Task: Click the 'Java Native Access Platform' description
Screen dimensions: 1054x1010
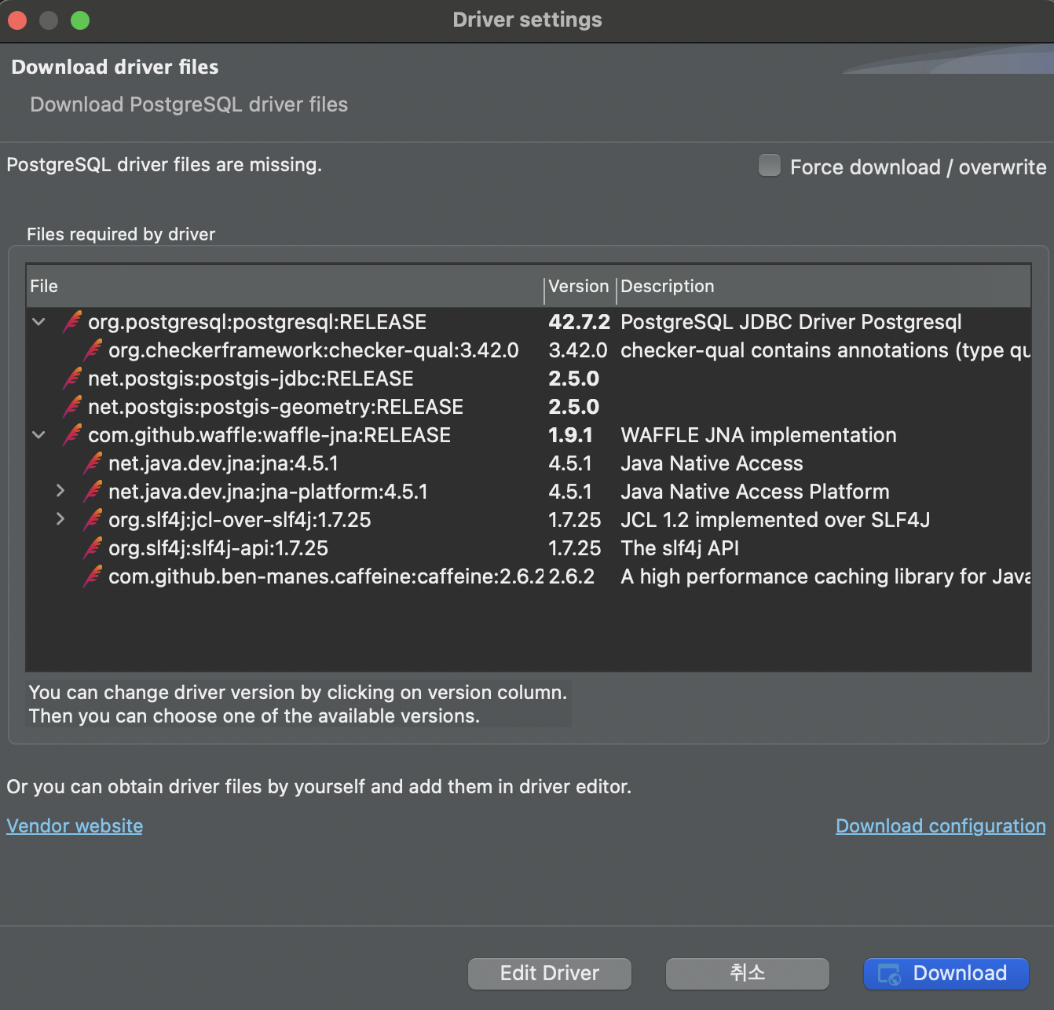Action: click(755, 492)
